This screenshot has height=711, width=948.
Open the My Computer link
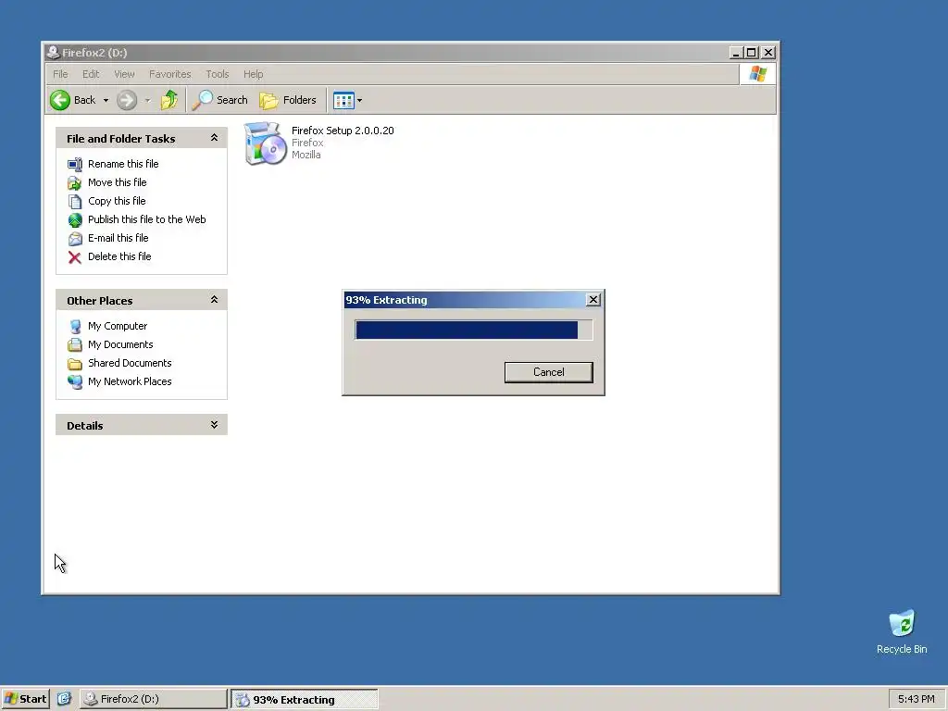(x=118, y=326)
